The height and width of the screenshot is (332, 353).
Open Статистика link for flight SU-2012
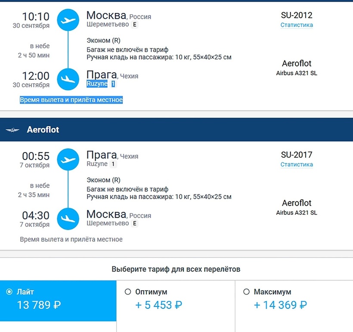click(297, 25)
